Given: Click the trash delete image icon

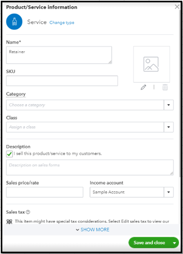Looking at the screenshot, I should point(165,88).
